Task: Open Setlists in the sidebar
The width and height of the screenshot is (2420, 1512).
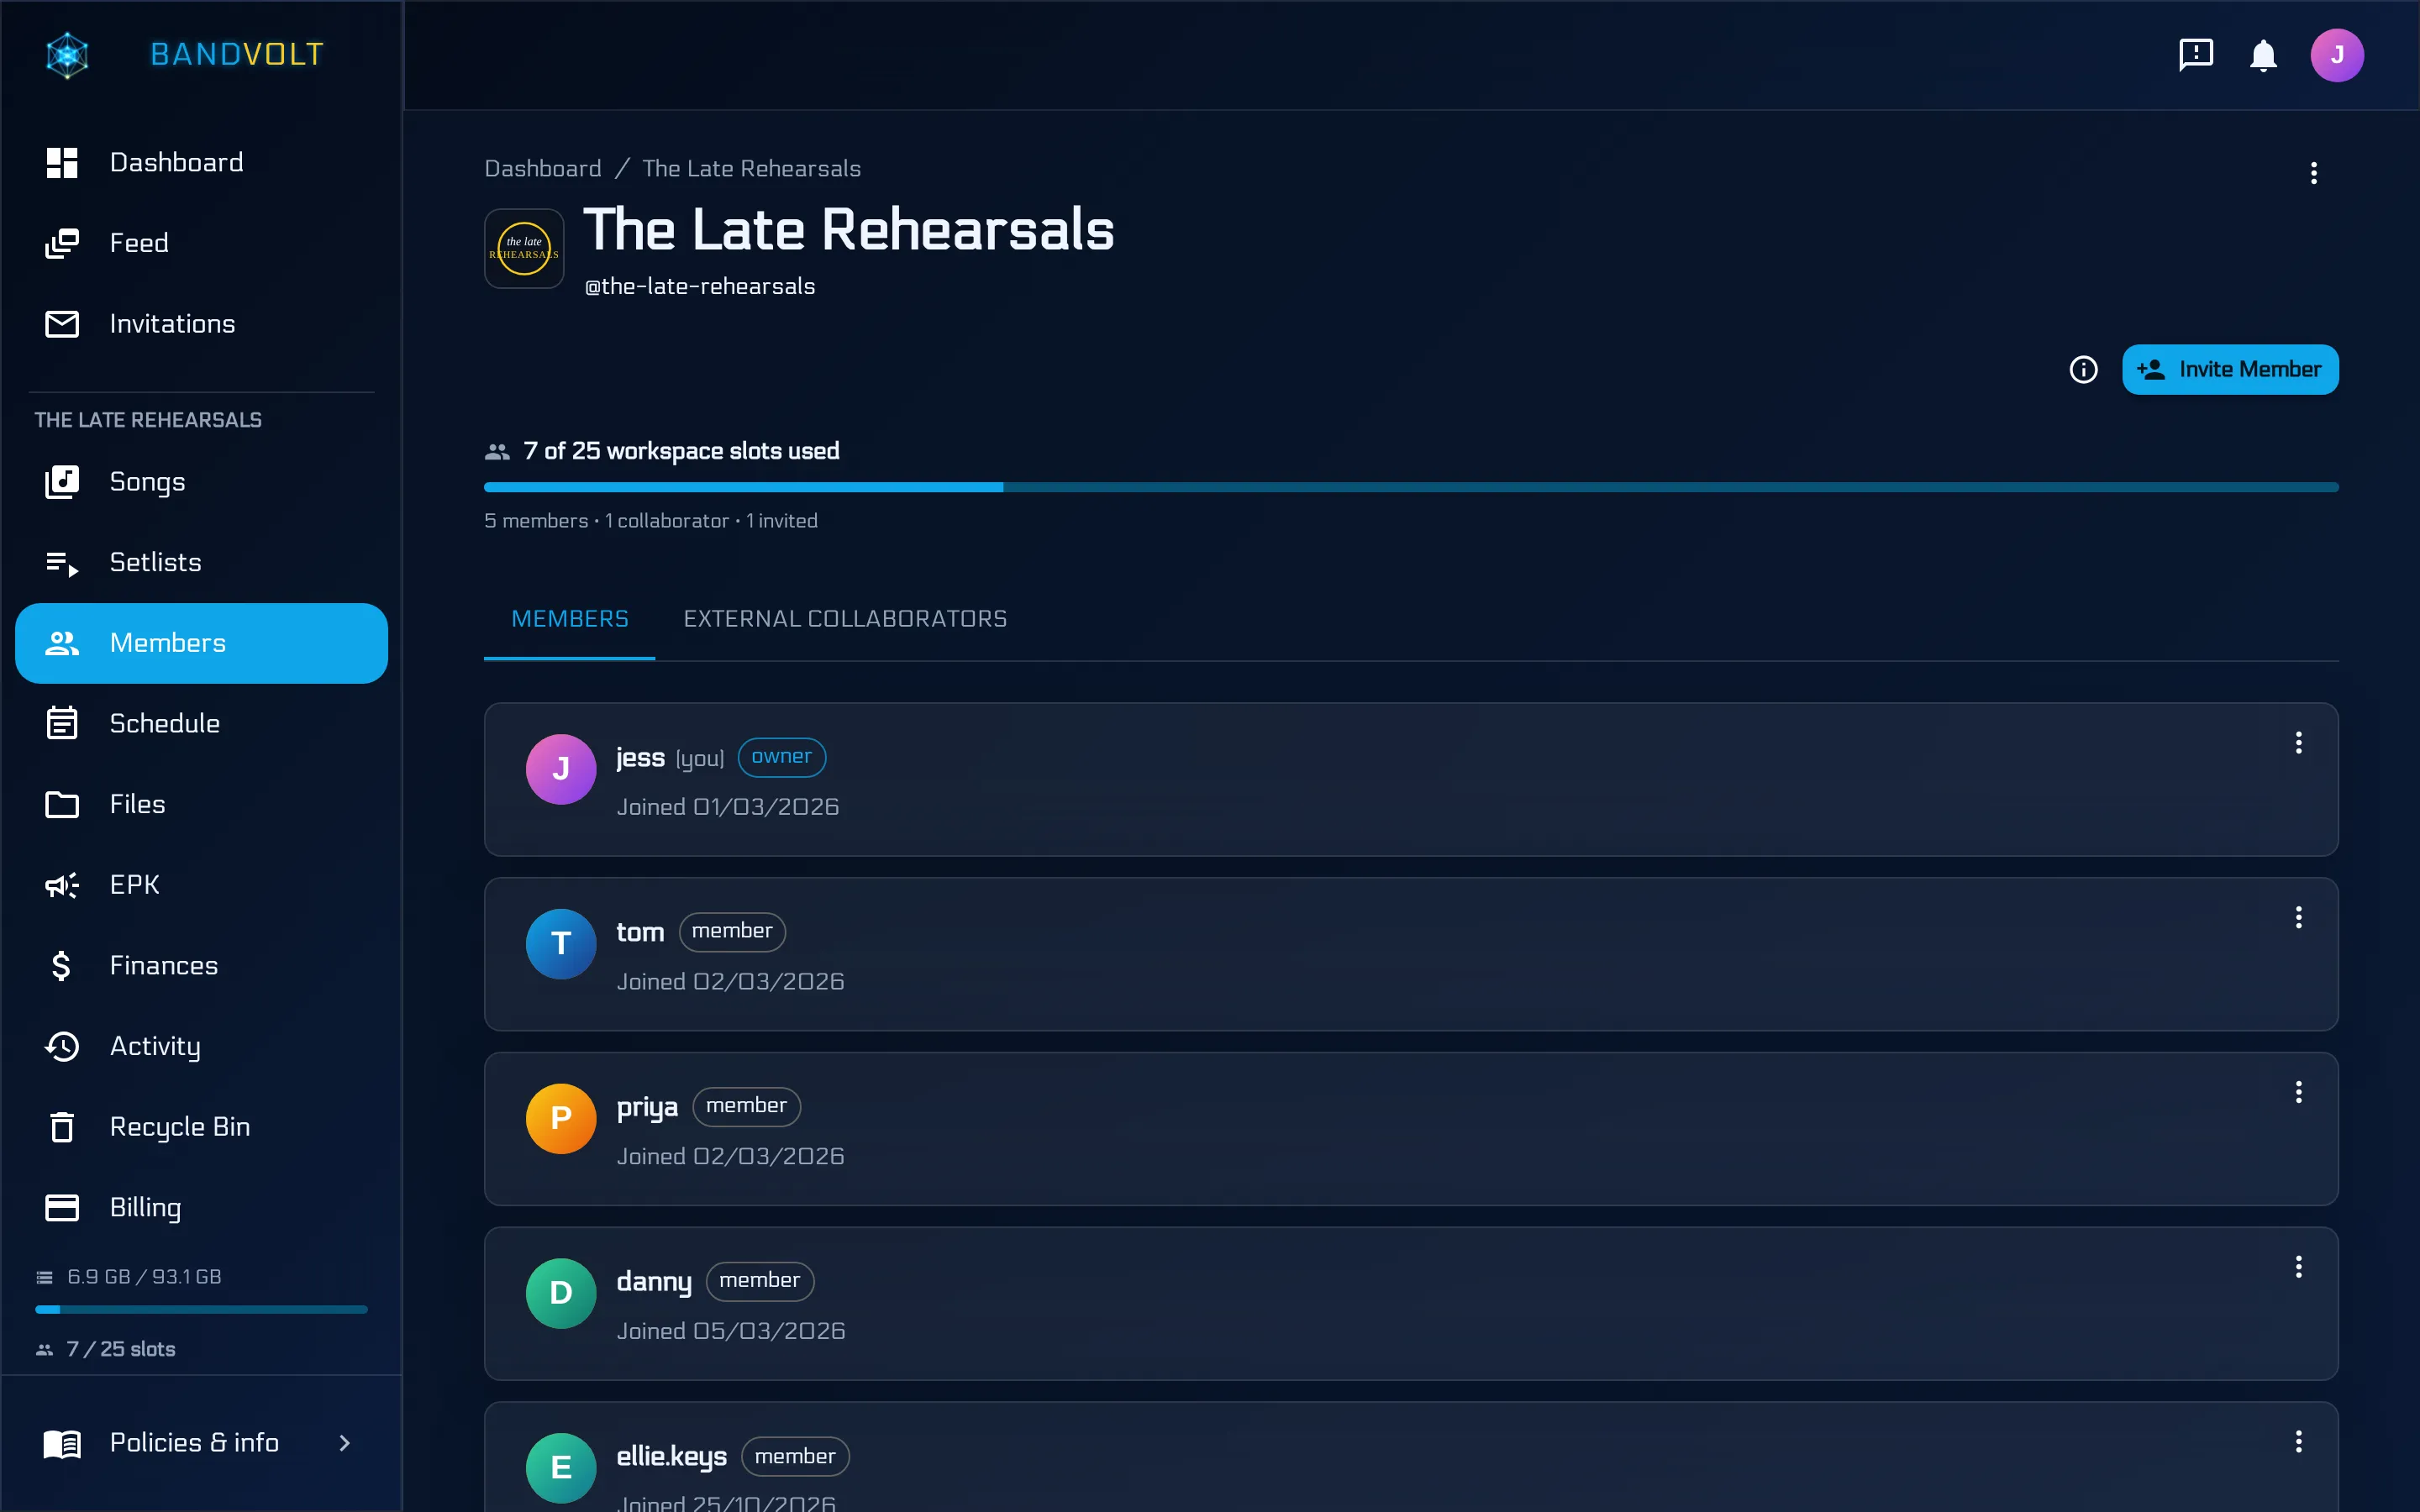Action: [201, 563]
